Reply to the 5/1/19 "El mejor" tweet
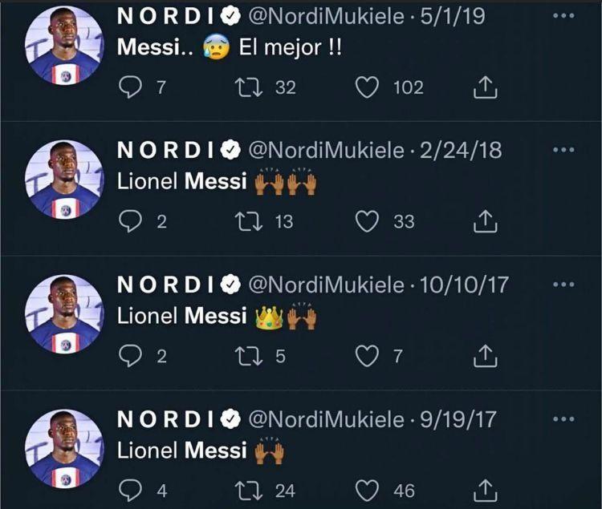602x509 pixels. [130, 87]
